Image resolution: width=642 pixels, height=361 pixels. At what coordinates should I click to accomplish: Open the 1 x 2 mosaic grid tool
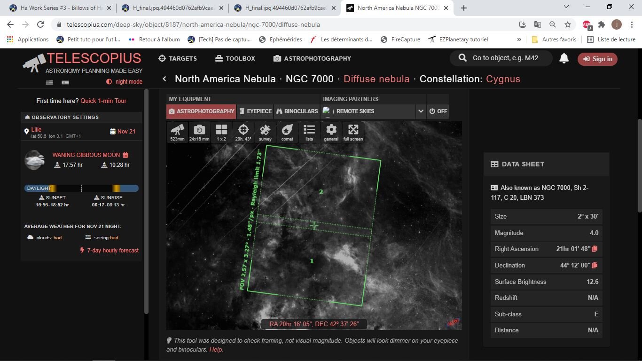point(221,132)
